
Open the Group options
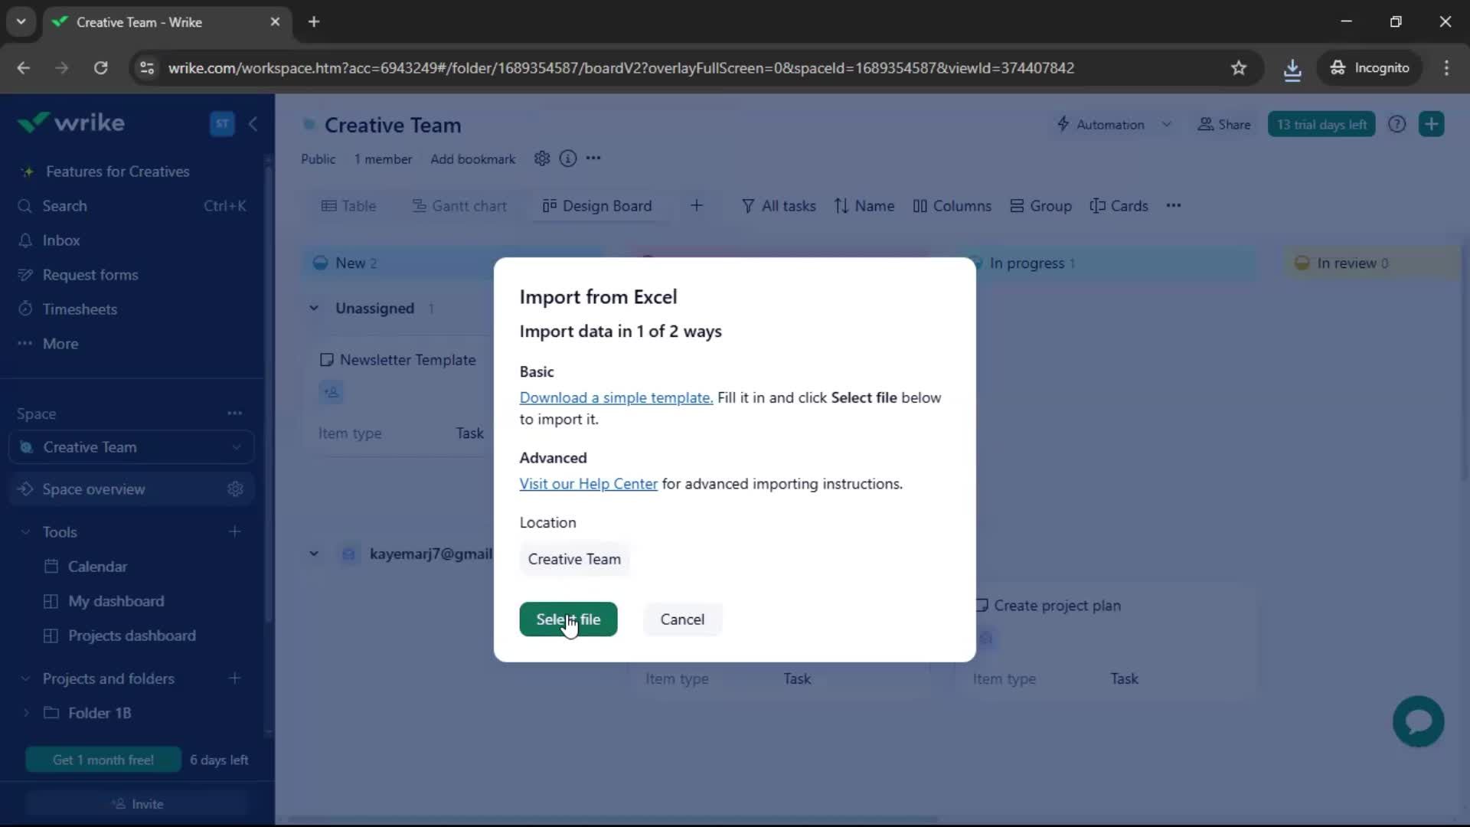pos(1040,206)
